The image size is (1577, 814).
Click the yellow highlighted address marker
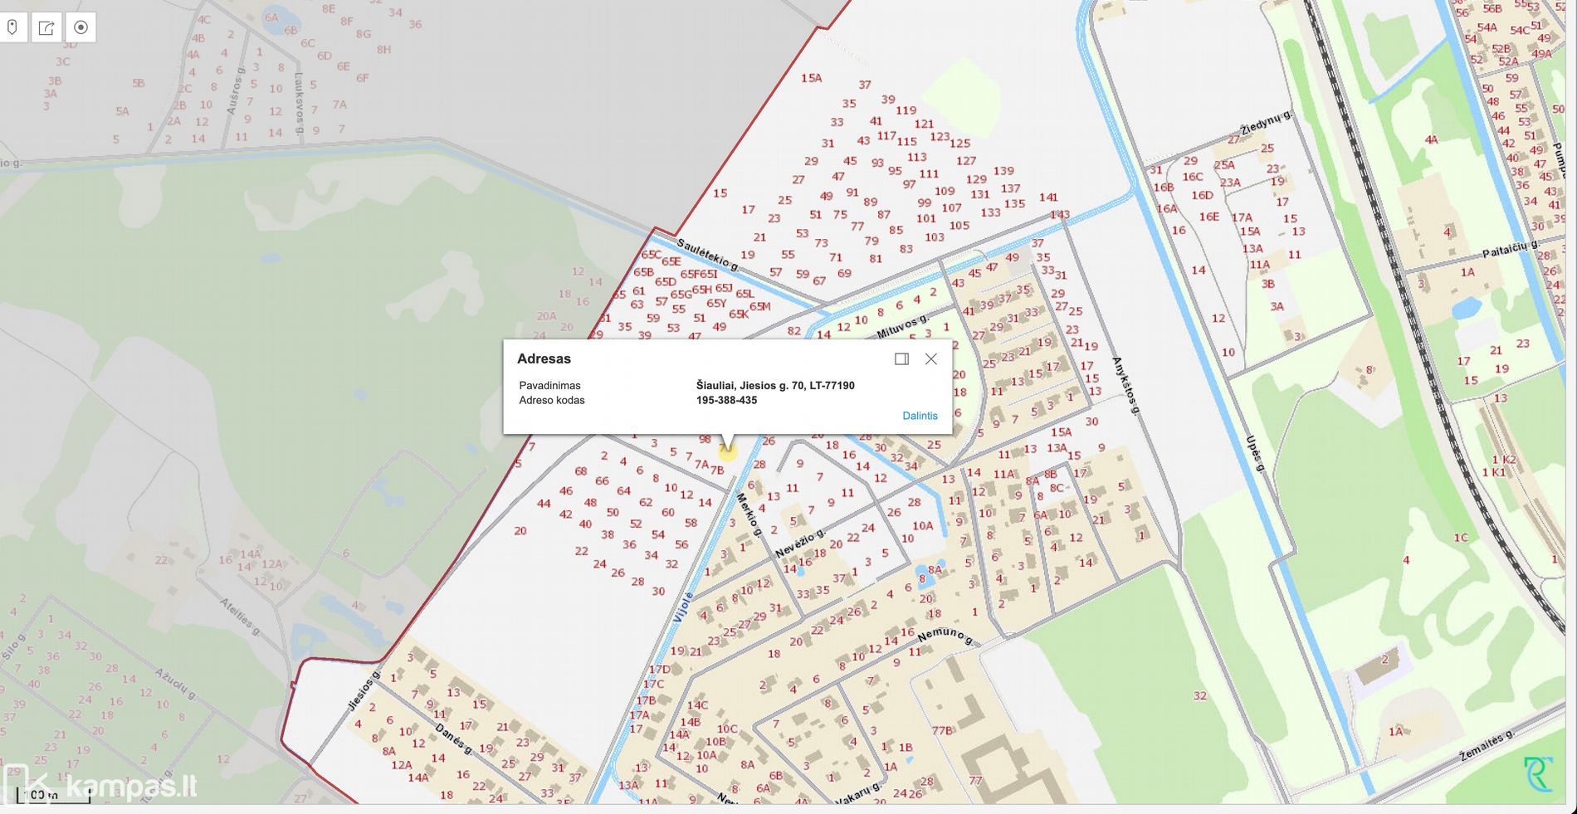pos(727,452)
